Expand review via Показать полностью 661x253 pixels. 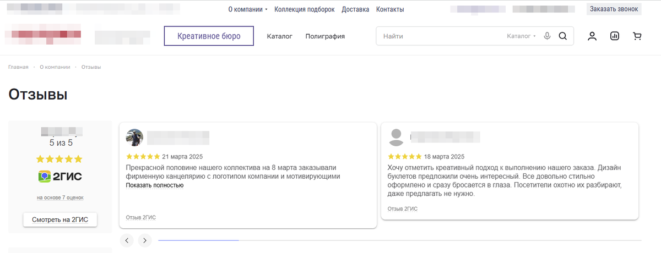point(155,185)
